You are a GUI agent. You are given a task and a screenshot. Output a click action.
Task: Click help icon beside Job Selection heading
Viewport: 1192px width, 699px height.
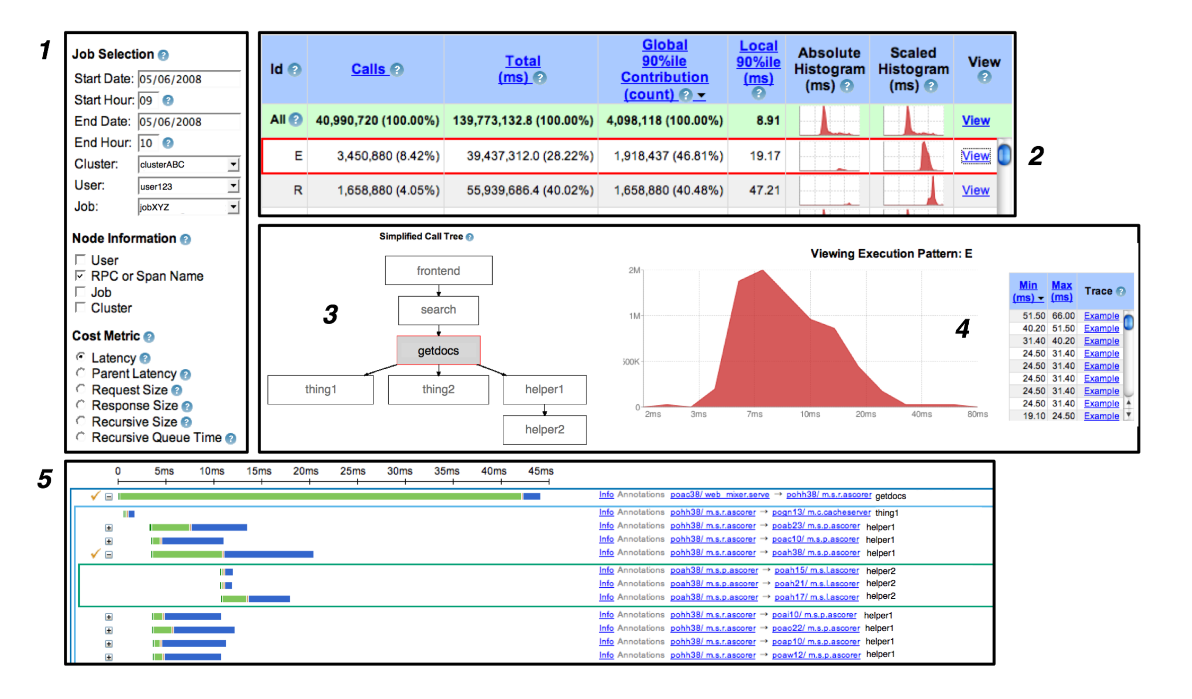pyautogui.click(x=163, y=55)
